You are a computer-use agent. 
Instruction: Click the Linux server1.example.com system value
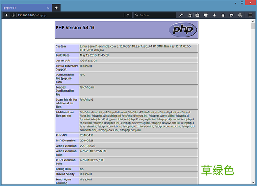[x=135, y=48]
